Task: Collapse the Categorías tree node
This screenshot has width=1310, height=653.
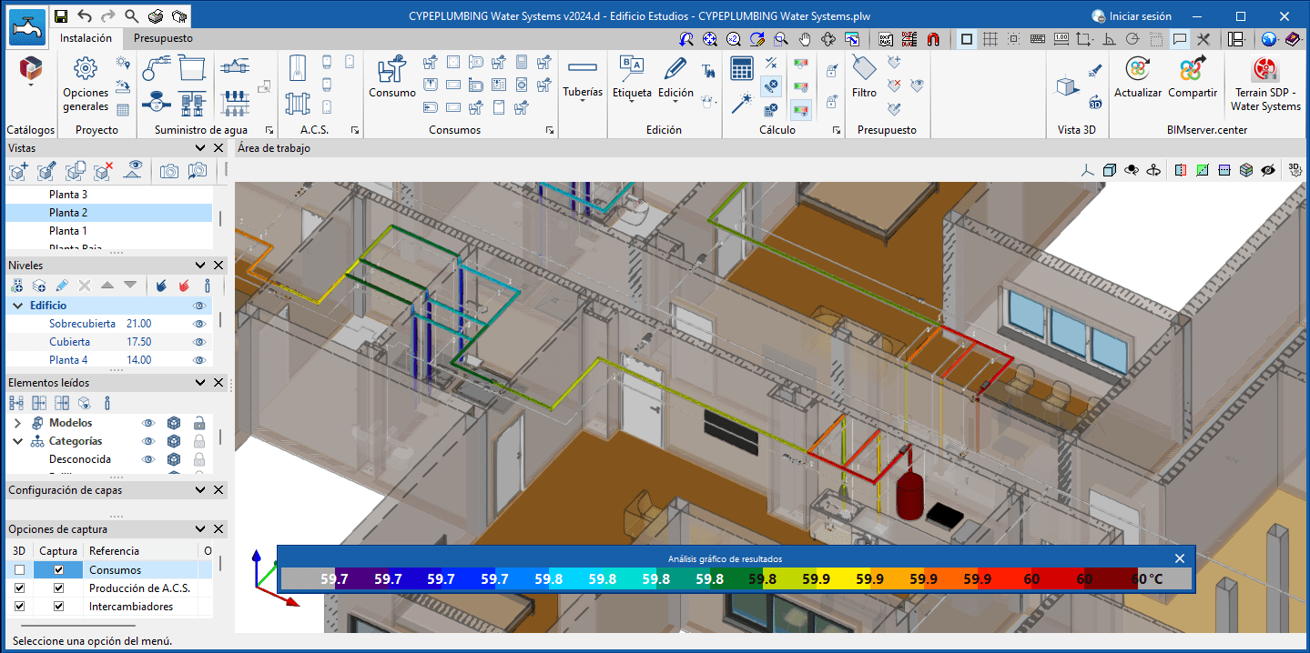Action: (x=17, y=441)
